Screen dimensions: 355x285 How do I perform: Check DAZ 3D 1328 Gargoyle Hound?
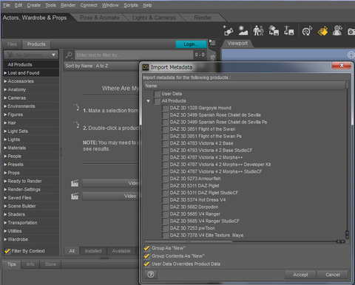[166, 108]
